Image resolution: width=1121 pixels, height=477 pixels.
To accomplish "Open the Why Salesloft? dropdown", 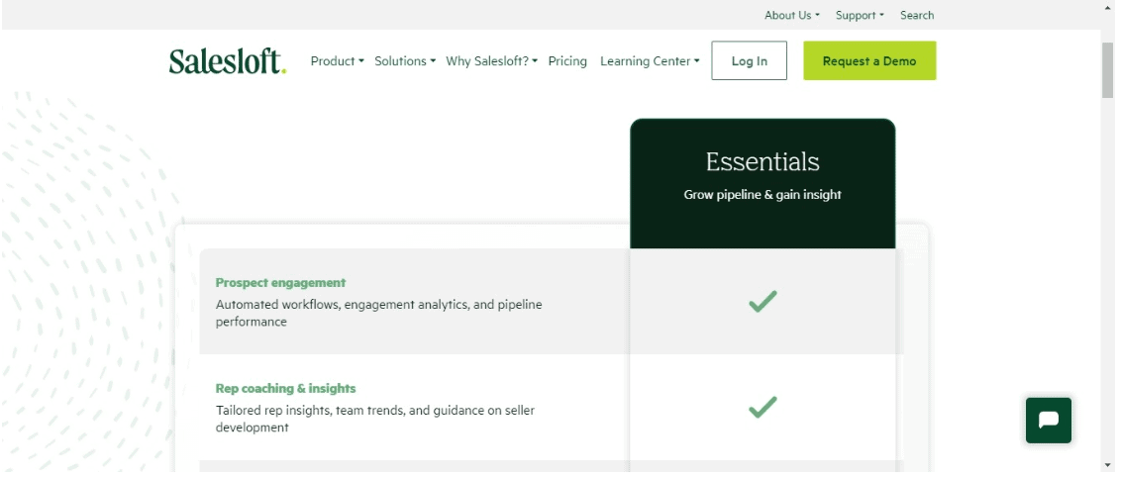I will point(491,61).
